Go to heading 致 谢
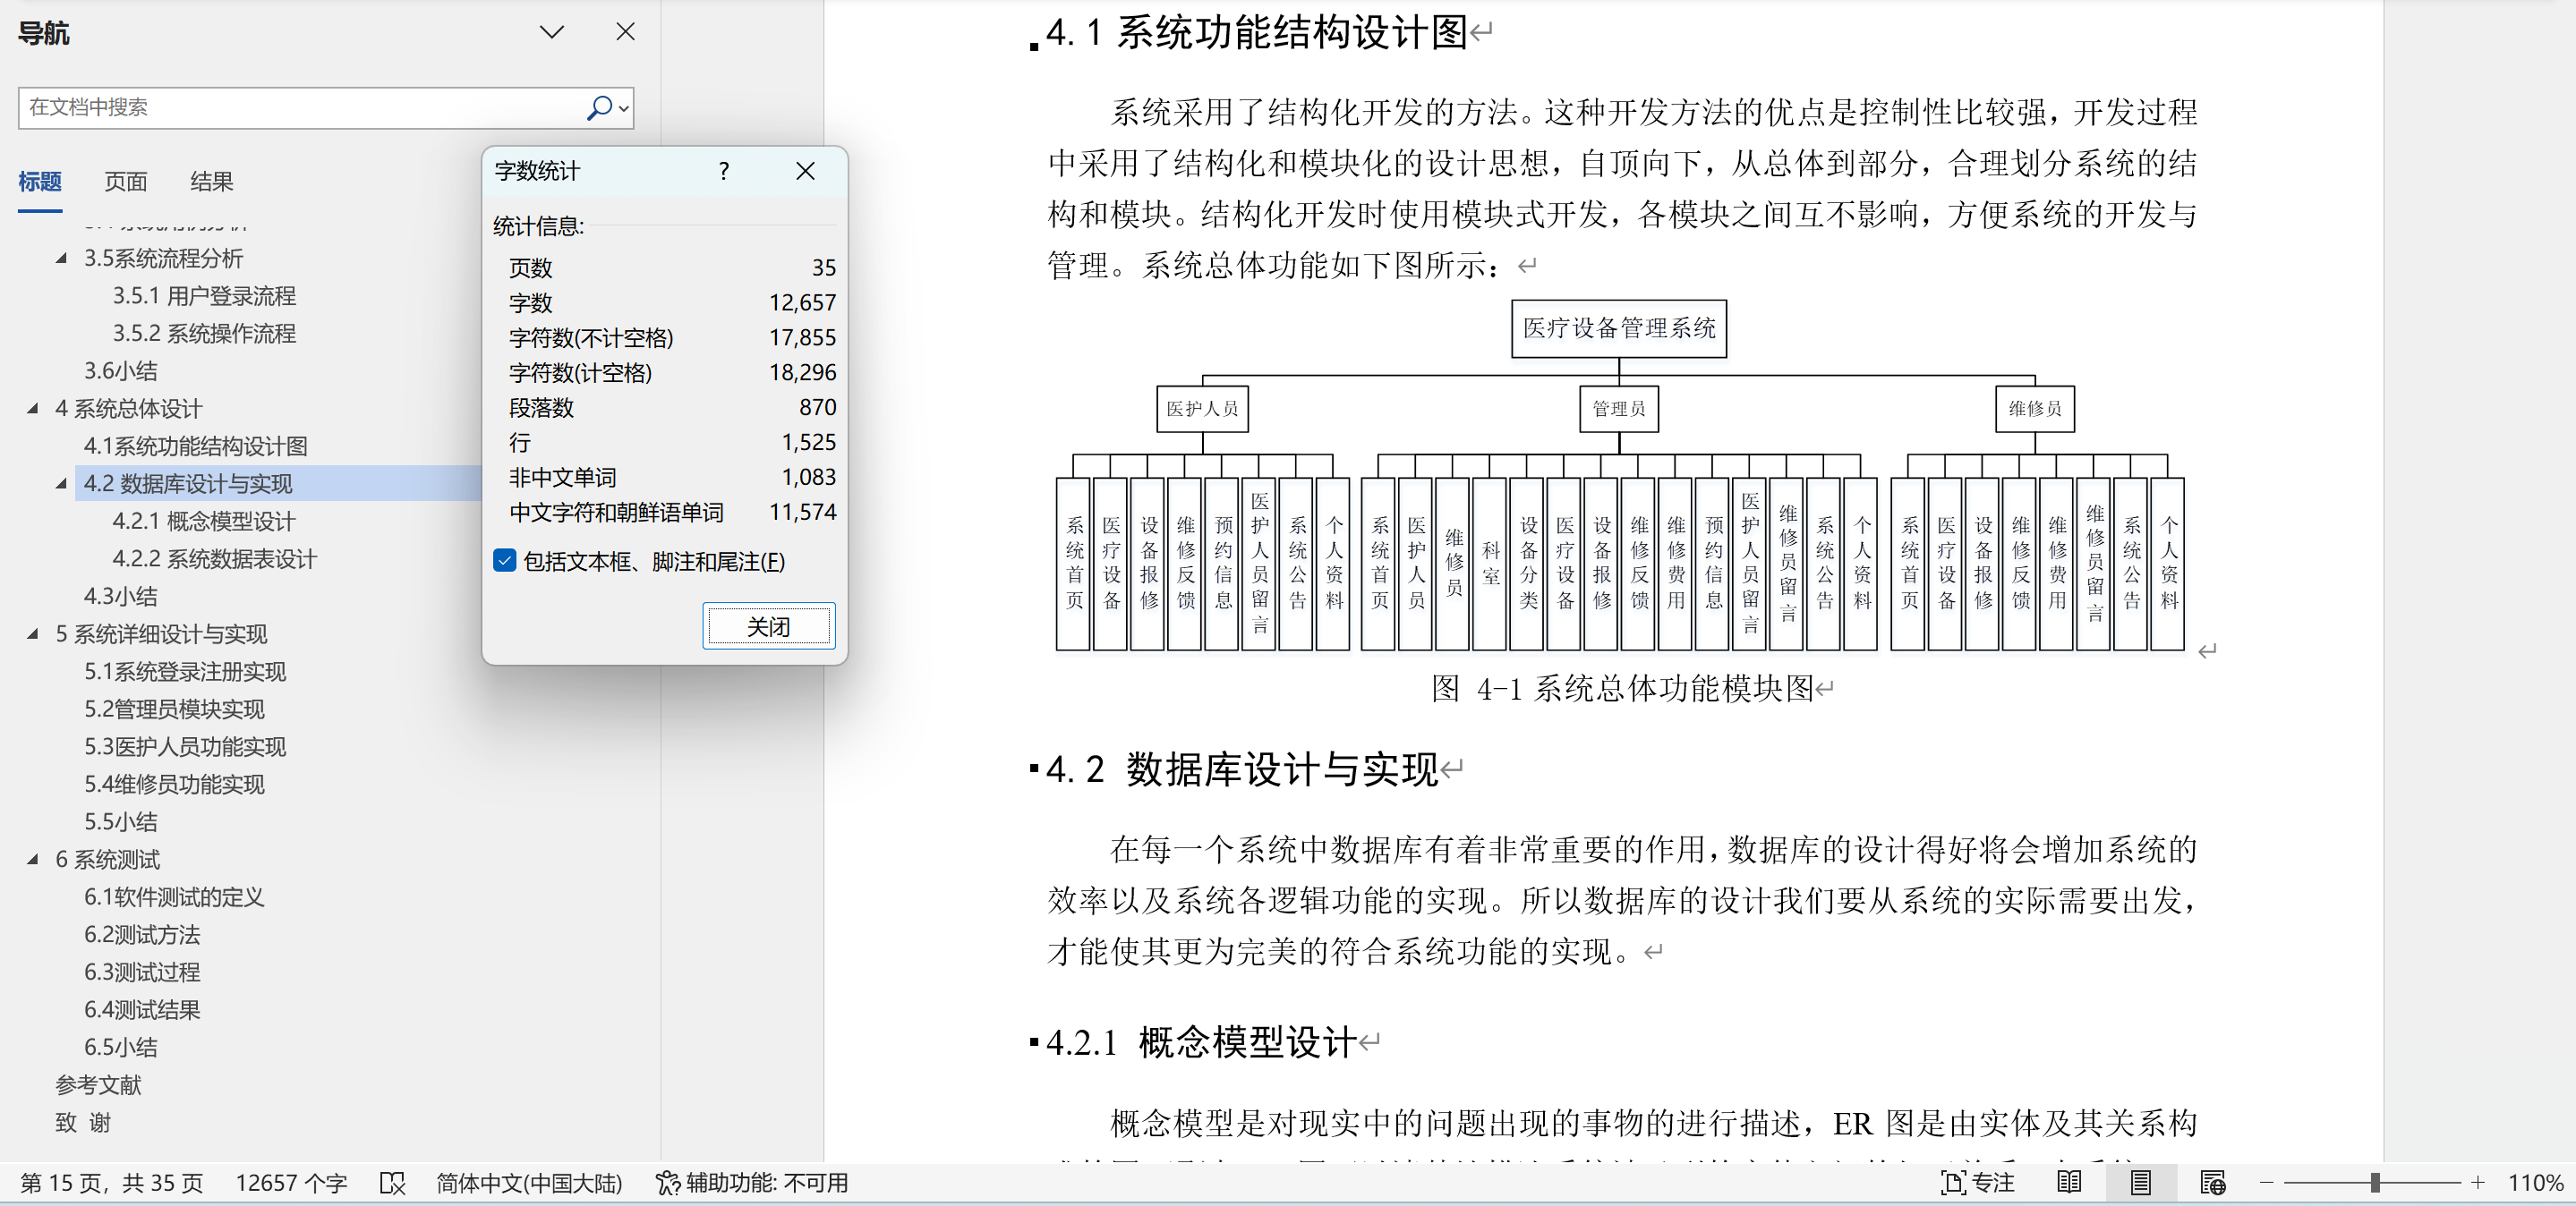This screenshot has height=1206, width=2576. tap(83, 1123)
